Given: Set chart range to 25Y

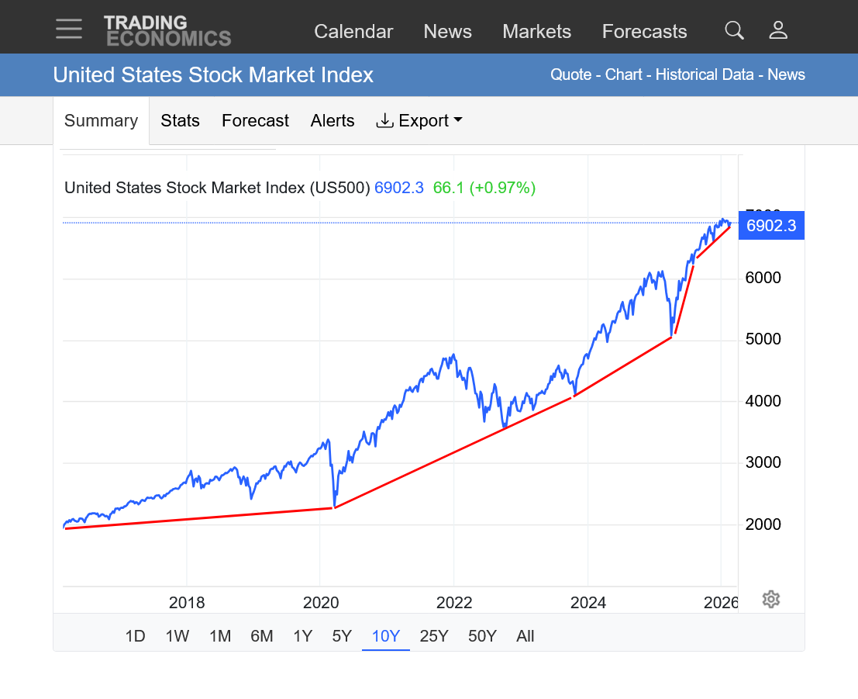Looking at the screenshot, I should 434,636.
